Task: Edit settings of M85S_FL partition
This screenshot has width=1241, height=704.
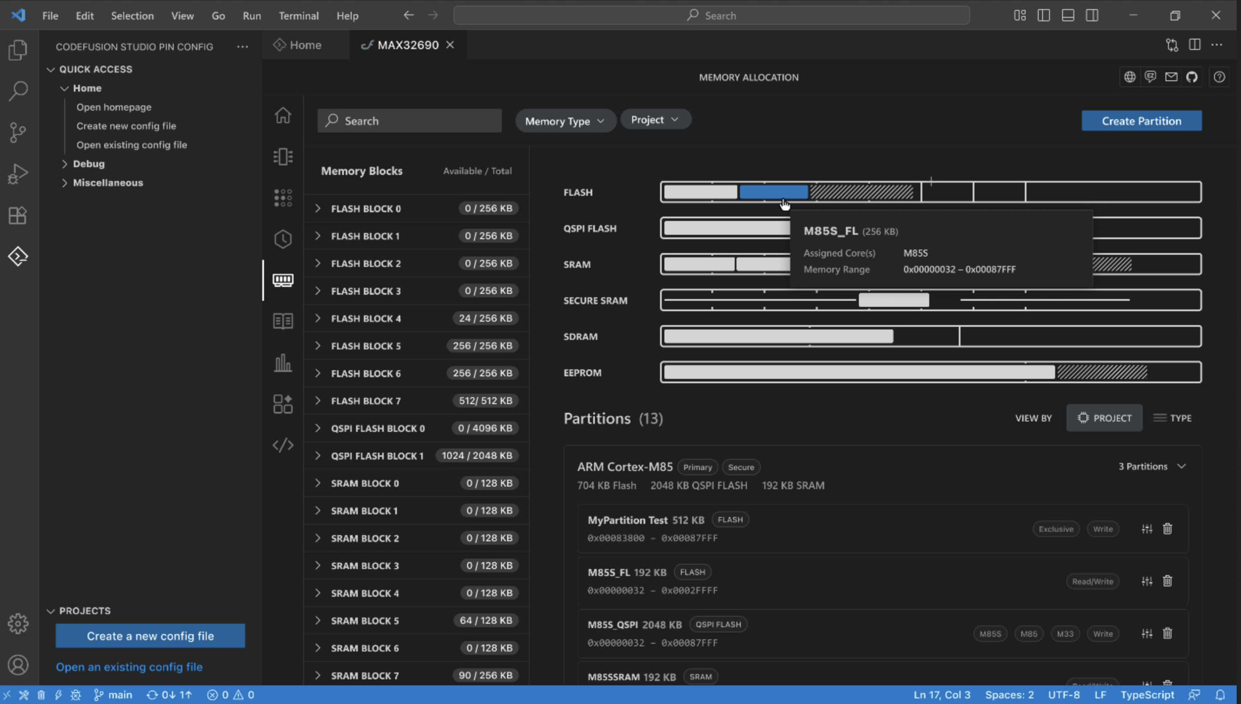Action: click(1147, 581)
